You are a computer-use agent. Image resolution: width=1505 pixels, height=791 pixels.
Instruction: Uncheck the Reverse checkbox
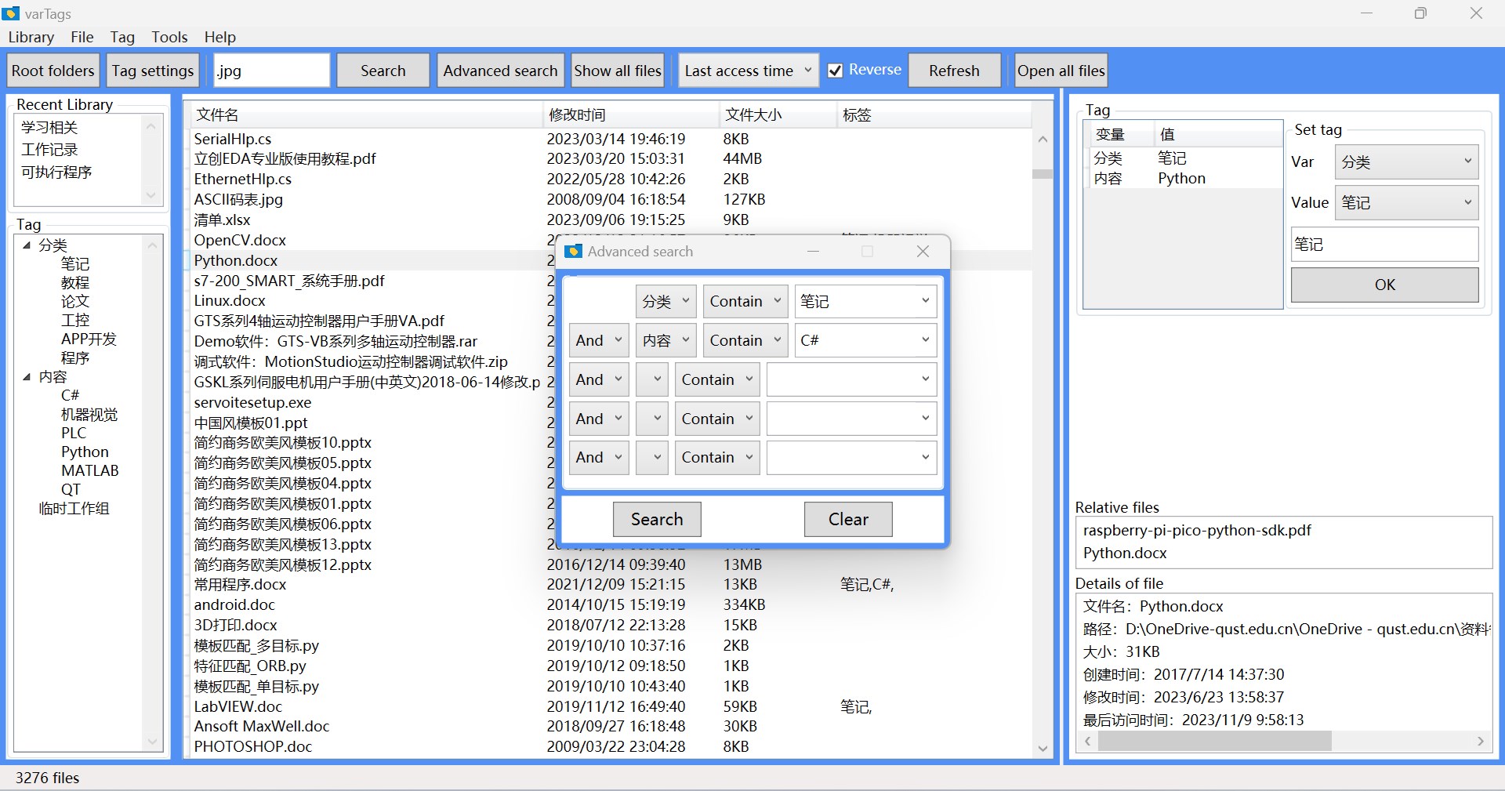click(836, 71)
